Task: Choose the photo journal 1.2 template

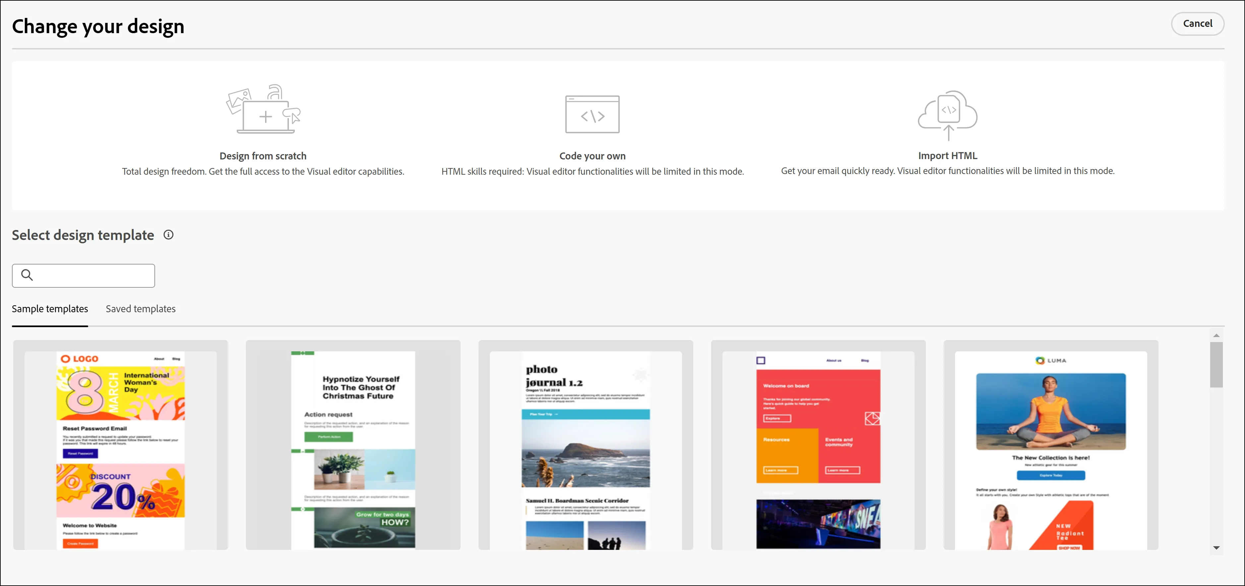Action: click(x=585, y=445)
